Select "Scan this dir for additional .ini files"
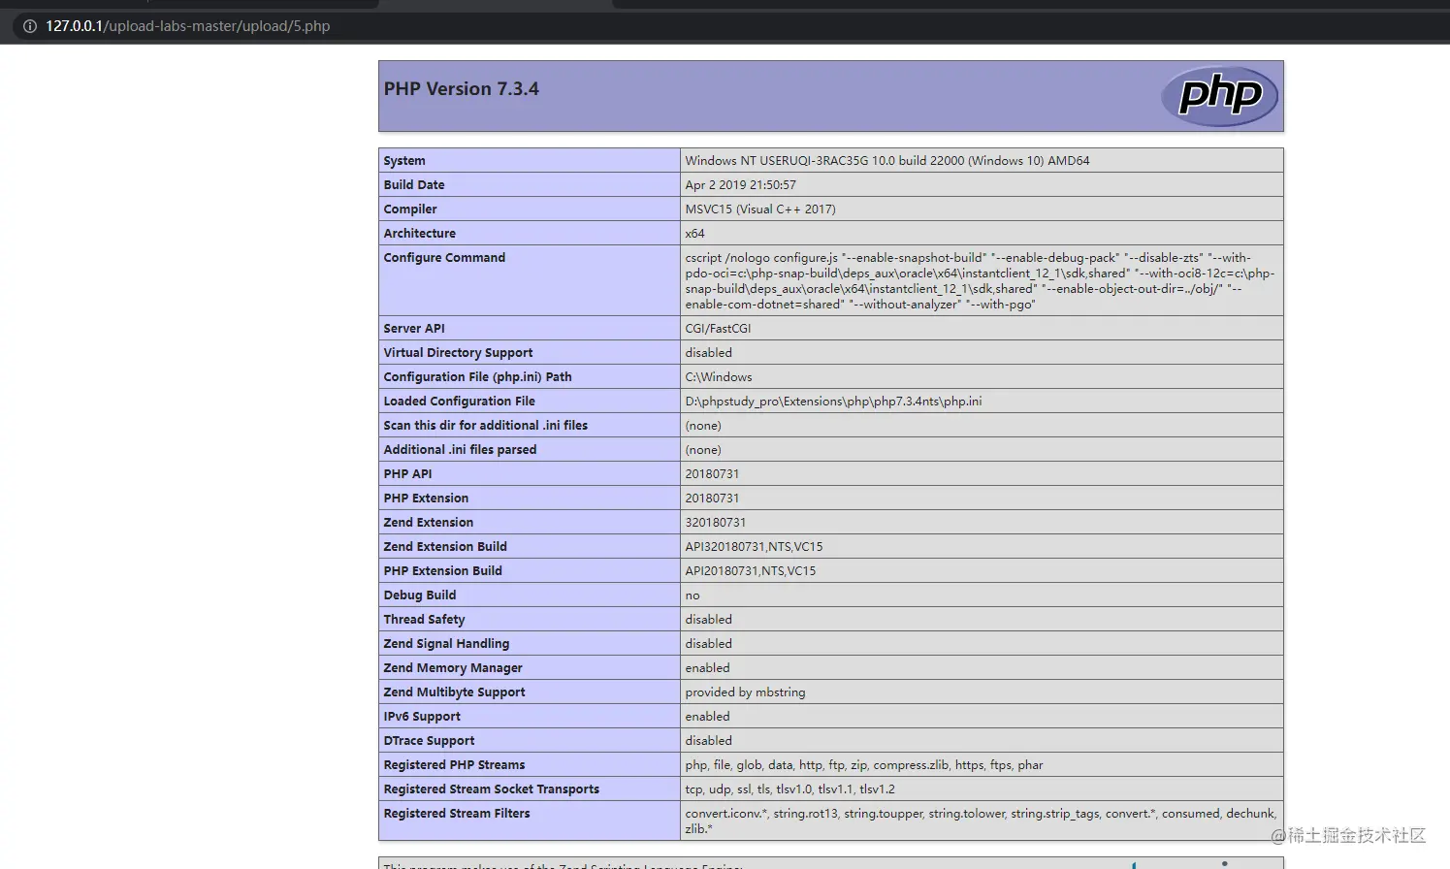This screenshot has height=869, width=1450. tap(485, 426)
